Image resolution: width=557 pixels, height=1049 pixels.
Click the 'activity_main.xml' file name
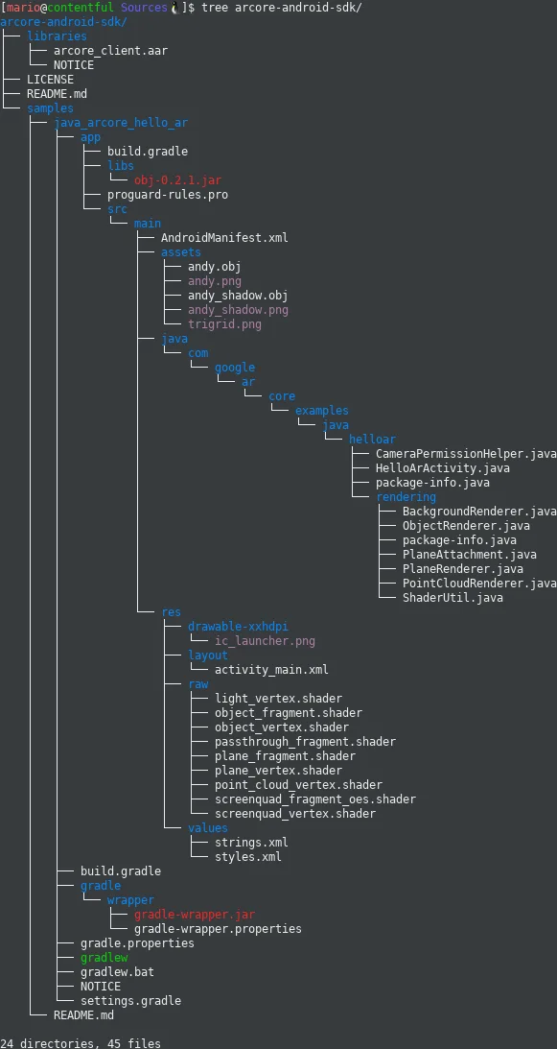point(271,671)
